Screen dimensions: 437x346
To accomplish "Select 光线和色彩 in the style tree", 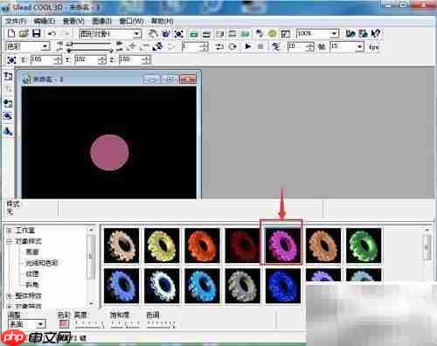I will click(x=42, y=263).
